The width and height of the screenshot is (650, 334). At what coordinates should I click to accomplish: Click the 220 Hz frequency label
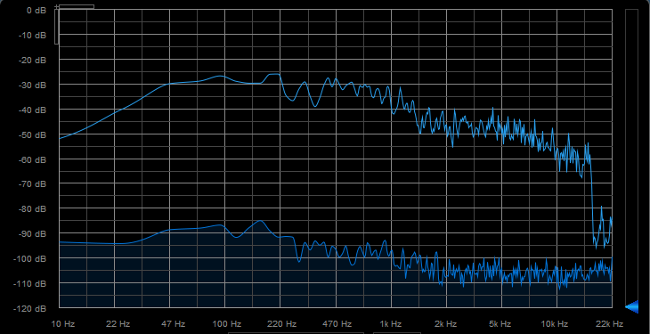pos(282,323)
